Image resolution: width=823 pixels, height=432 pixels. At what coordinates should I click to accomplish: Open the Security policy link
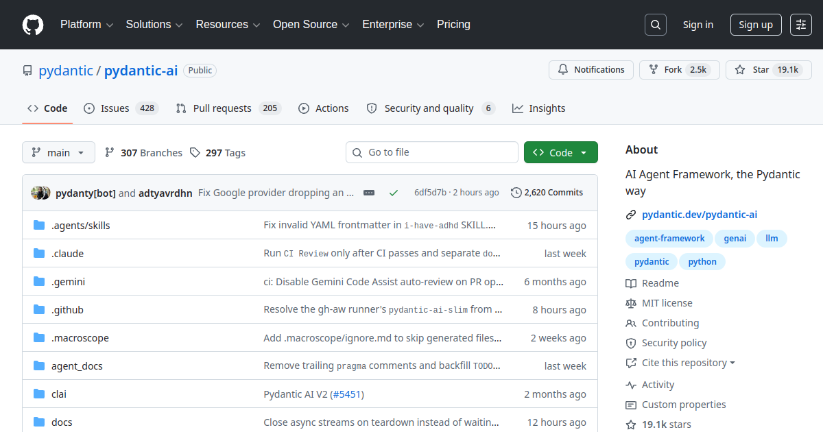pyautogui.click(x=666, y=343)
